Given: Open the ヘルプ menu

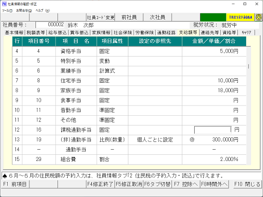Looking at the screenshot, I should (x=43, y=10).
